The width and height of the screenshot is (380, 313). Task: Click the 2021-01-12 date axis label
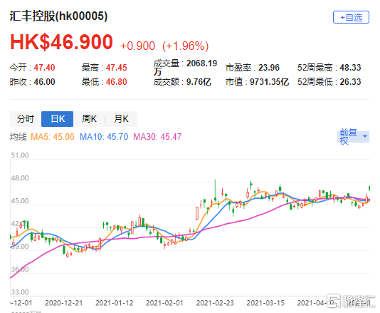[x=115, y=303]
